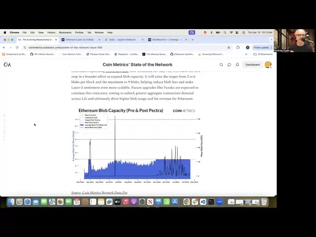This screenshot has width=316, height=237.
Task: Open the Bookmarks menu
Action: (65, 33)
